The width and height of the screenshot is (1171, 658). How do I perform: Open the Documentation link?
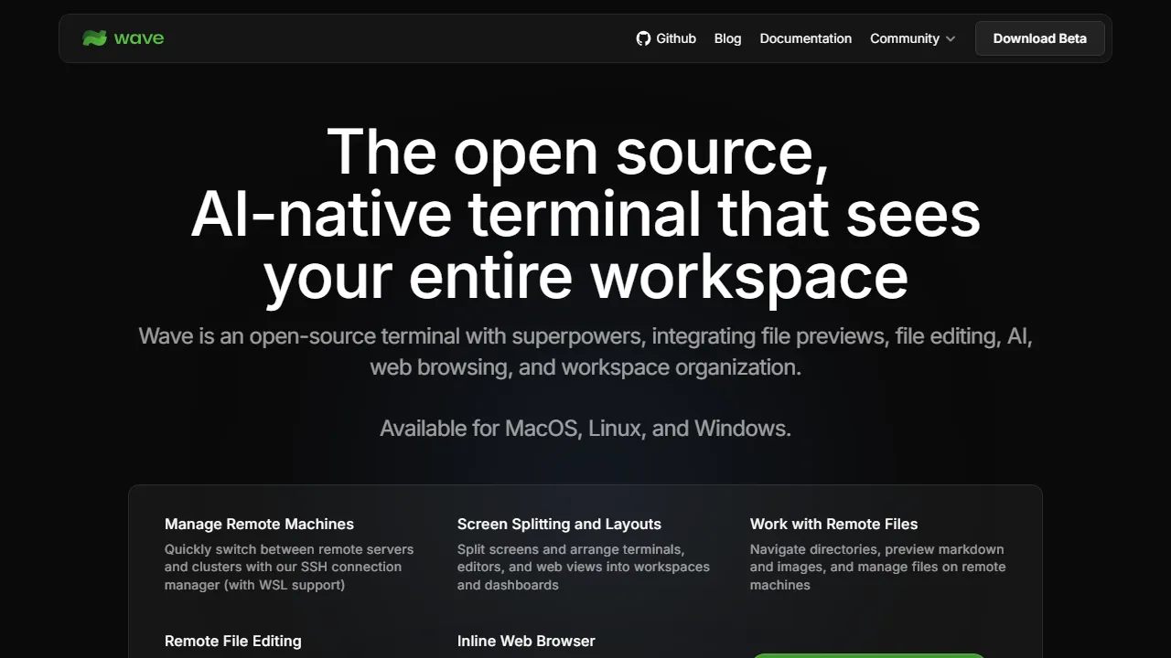click(x=805, y=38)
